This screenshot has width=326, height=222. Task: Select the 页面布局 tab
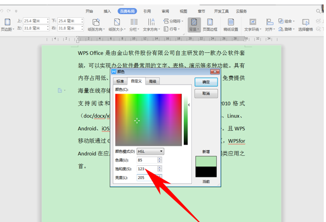(x=127, y=11)
